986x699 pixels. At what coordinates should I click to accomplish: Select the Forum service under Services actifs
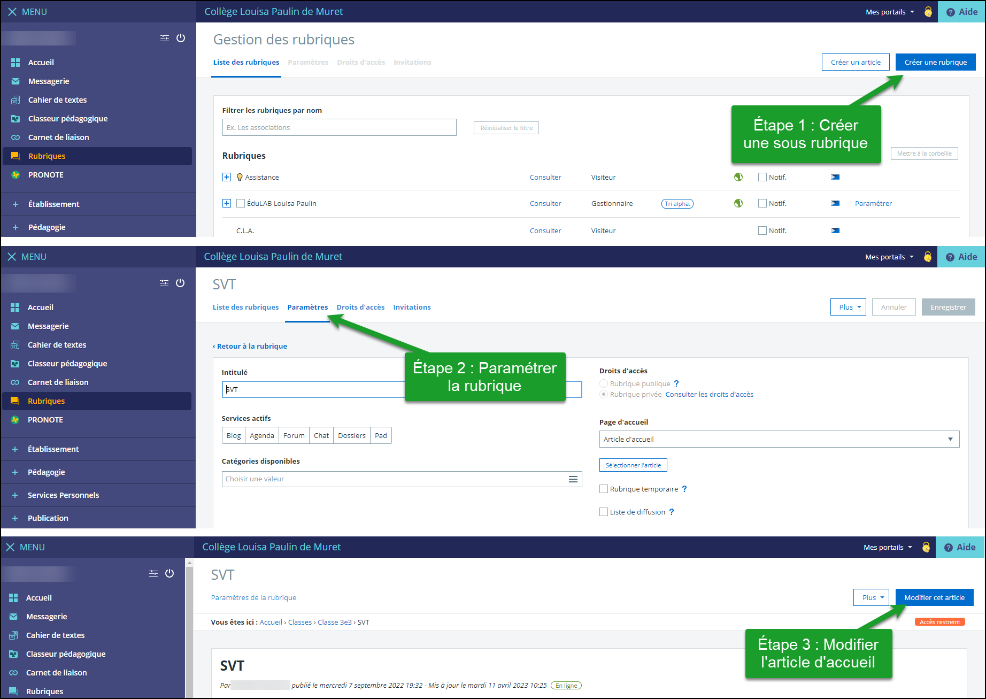click(x=294, y=435)
